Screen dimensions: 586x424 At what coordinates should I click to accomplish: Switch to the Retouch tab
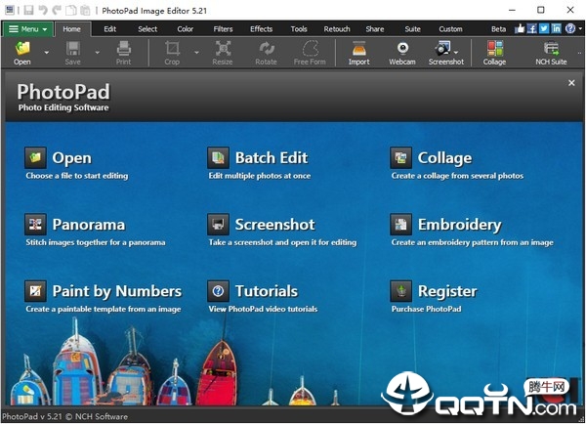tap(337, 29)
